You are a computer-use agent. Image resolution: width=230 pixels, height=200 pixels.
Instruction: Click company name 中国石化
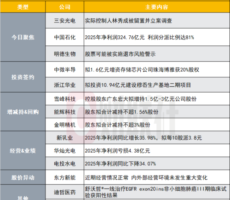click(65, 37)
